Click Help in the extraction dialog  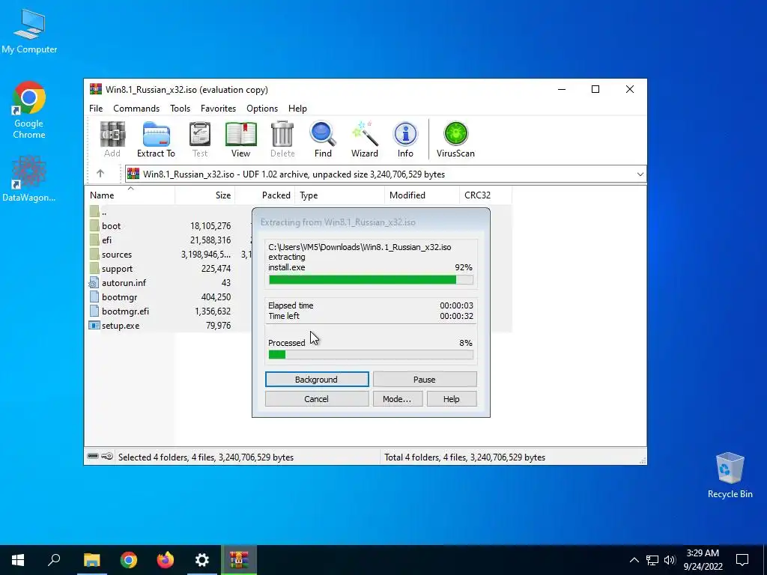pyautogui.click(x=452, y=399)
